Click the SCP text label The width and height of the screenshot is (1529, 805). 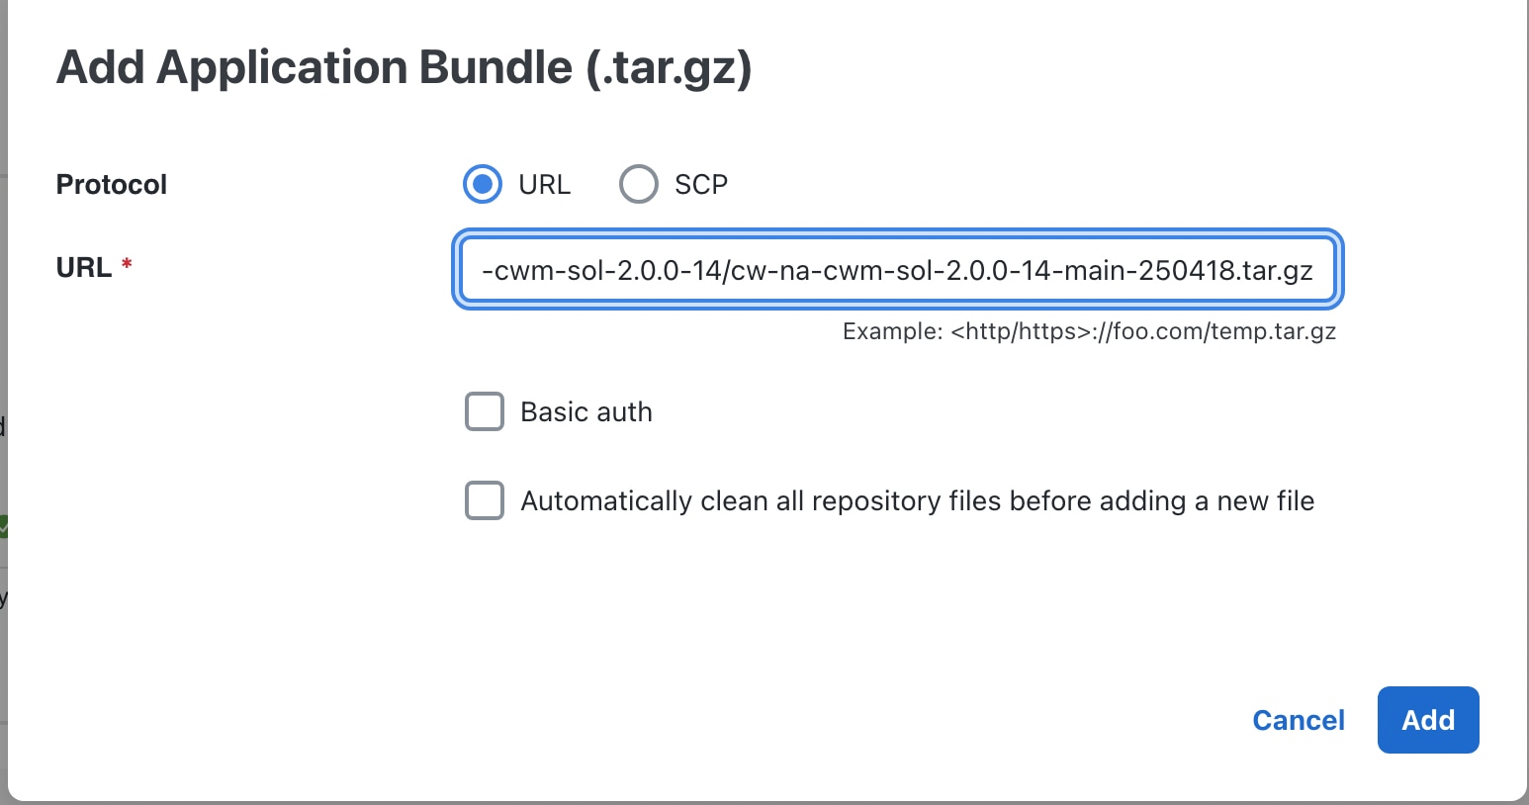pos(701,184)
